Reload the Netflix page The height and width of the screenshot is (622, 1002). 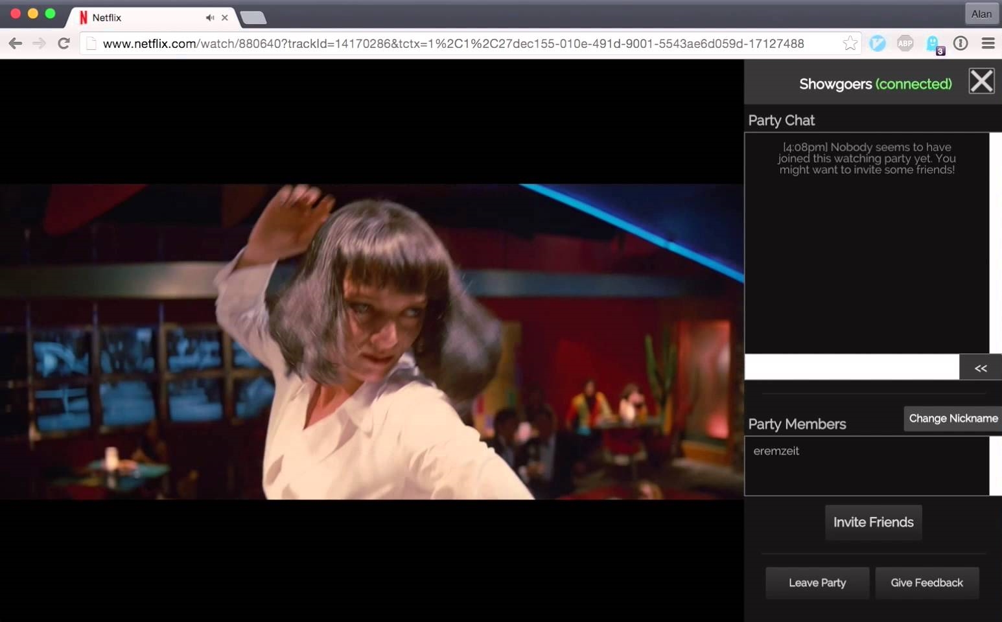(x=64, y=43)
